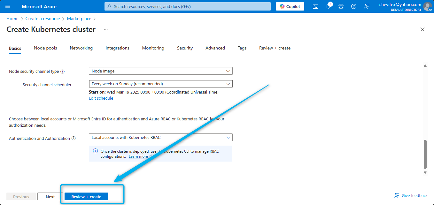Open the Node security channel type dropdown

tap(160, 71)
